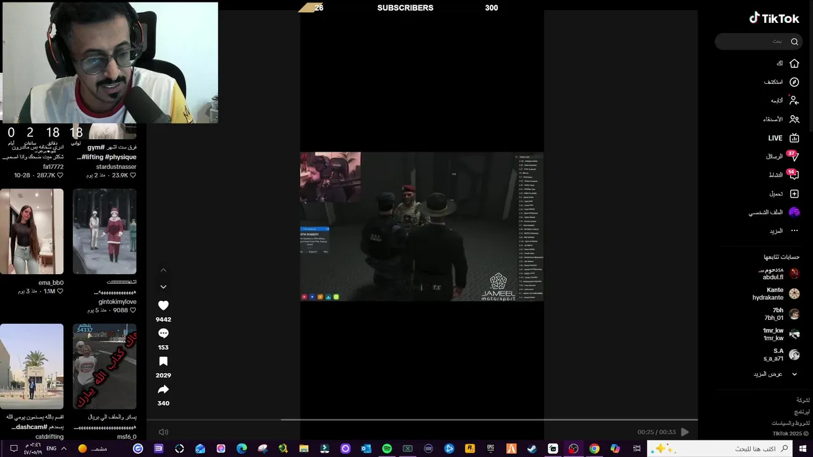Viewport: 813px width, 457px height.
Task: Open Epic Games Launcher from the taskbar
Action: pos(490,449)
